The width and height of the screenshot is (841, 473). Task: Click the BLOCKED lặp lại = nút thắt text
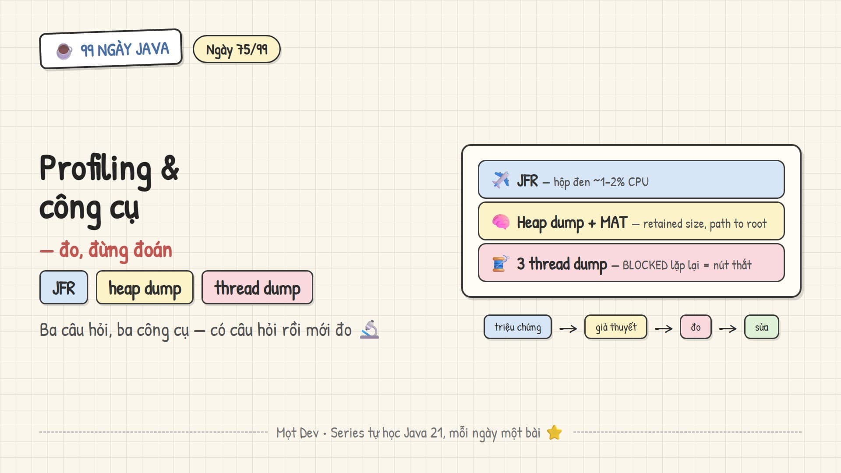tap(687, 265)
